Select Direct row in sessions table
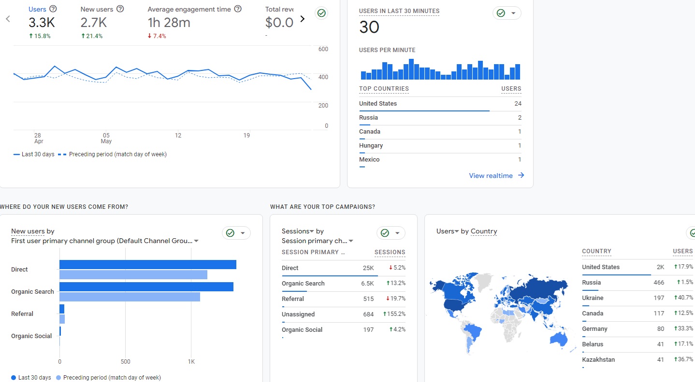This screenshot has height=382, width=695. (344, 268)
